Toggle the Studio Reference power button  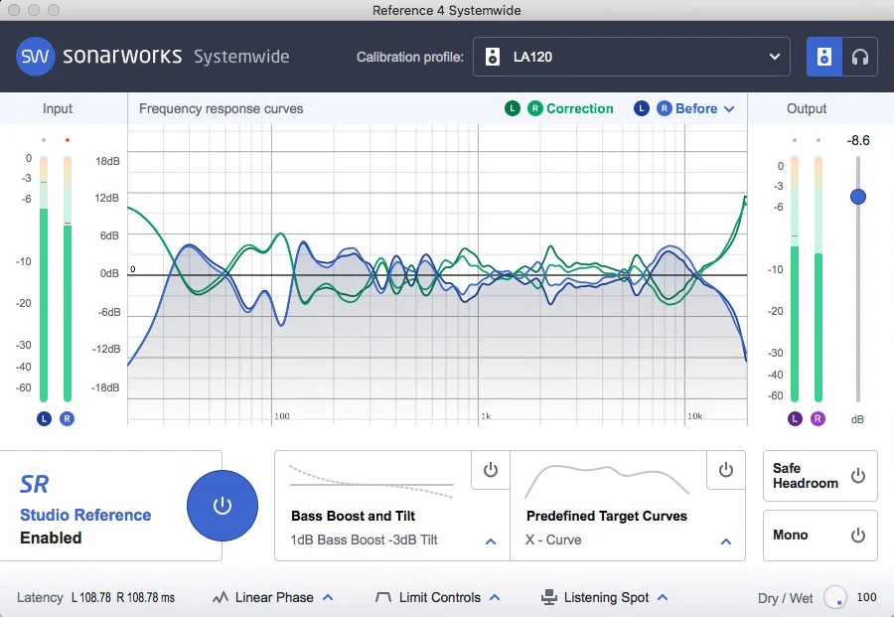pos(223,506)
